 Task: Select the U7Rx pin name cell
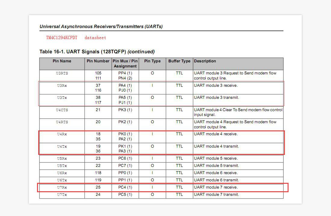tap(62, 187)
